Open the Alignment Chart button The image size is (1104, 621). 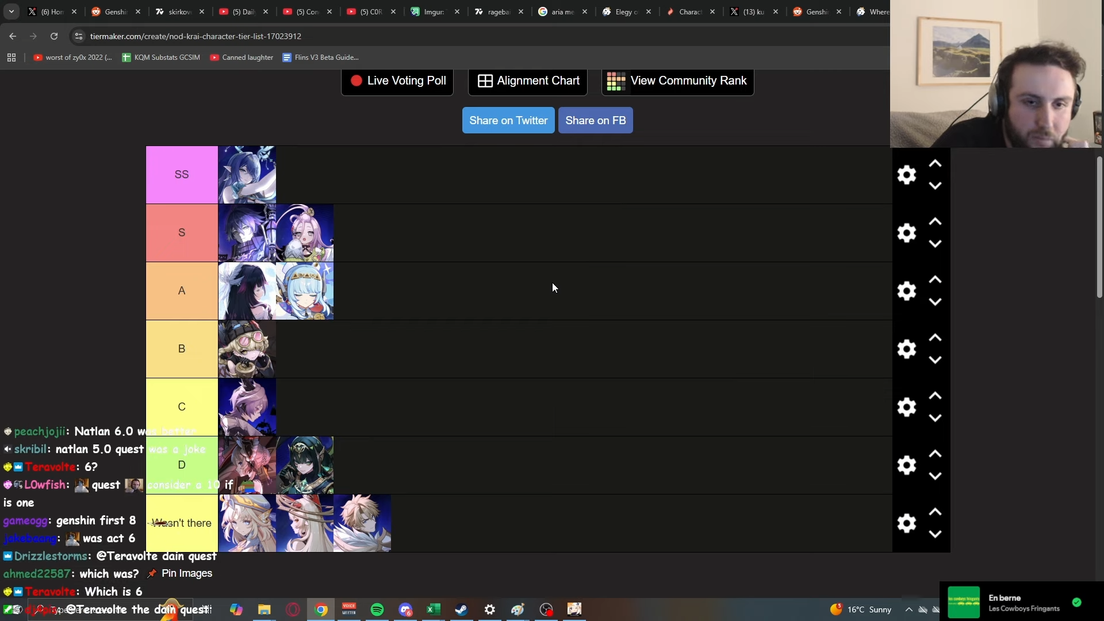click(x=528, y=81)
